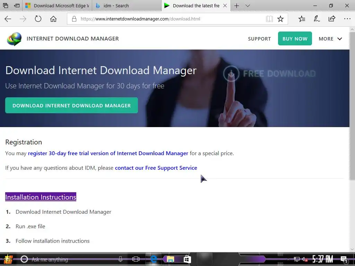The height and width of the screenshot is (266, 355).
Task: Open the browser home page
Action: click(x=53, y=19)
